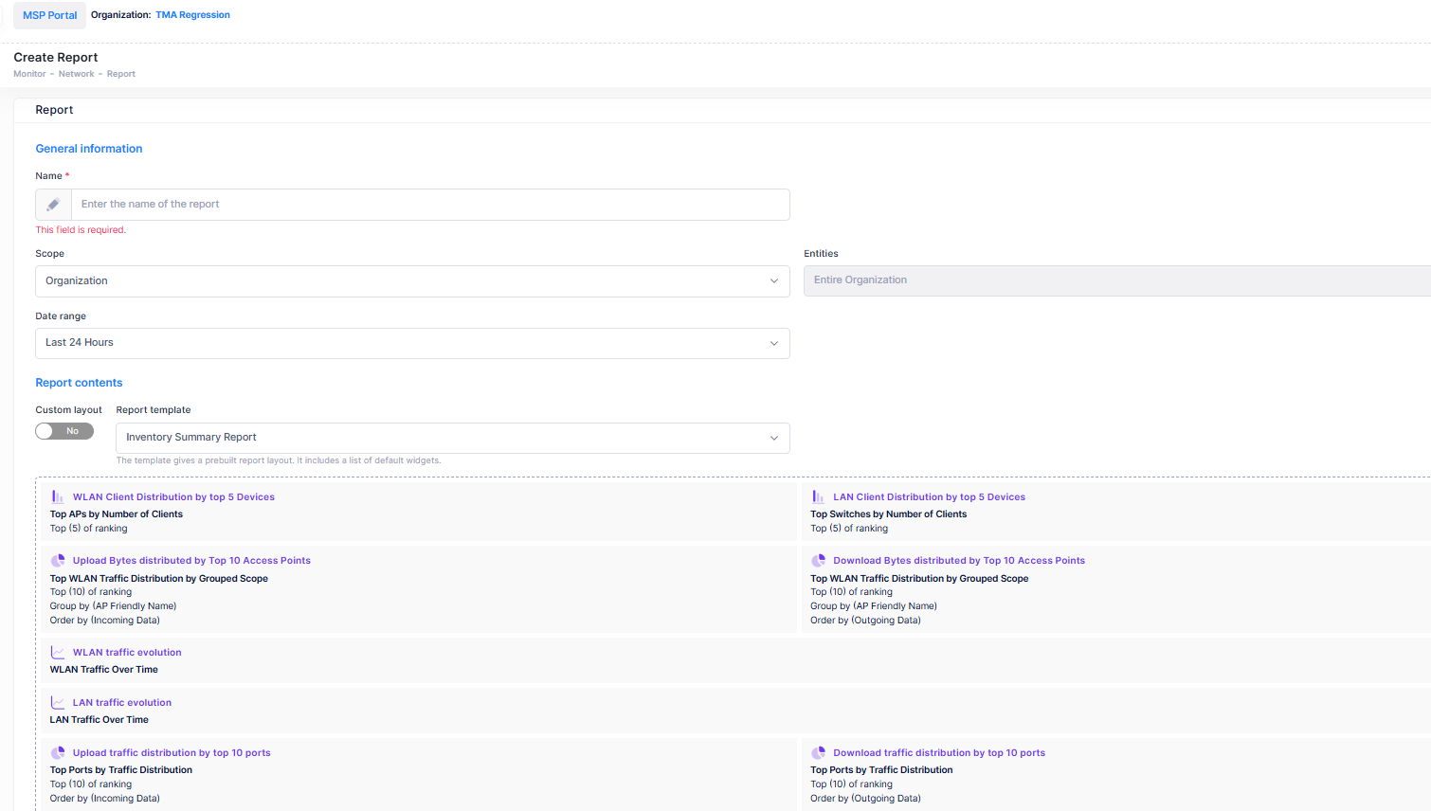This screenshot has width=1431, height=811.
Task: Expand the Report template dropdown
Action: click(452, 438)
